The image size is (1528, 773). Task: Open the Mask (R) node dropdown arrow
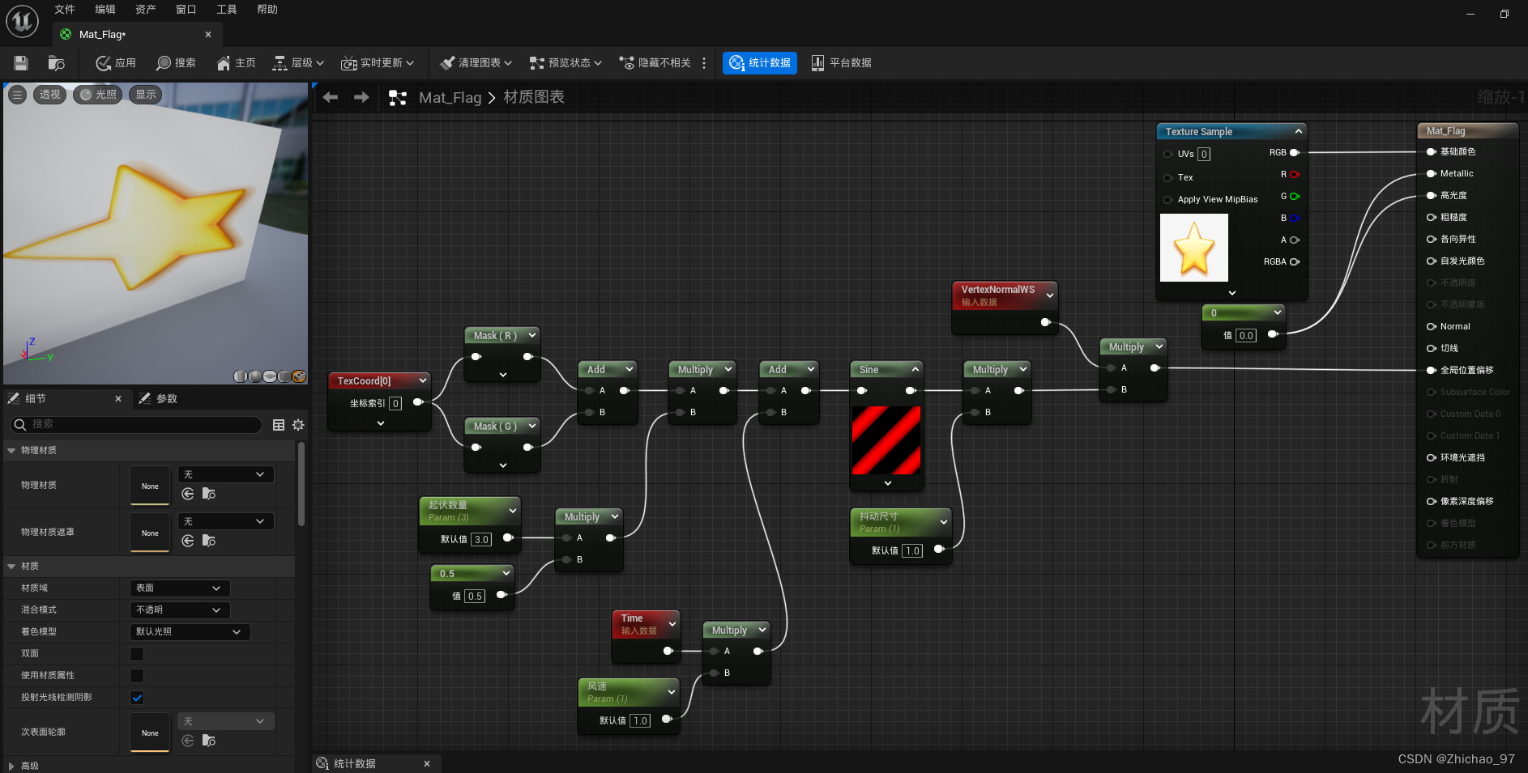(532, 335)
